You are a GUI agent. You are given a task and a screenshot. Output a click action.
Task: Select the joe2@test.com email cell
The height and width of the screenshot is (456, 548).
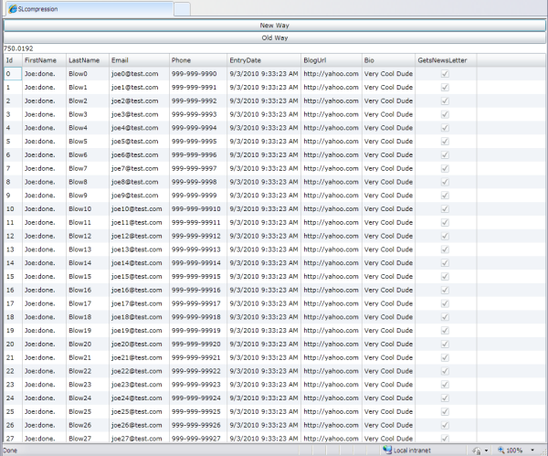[x=139, y=101]
